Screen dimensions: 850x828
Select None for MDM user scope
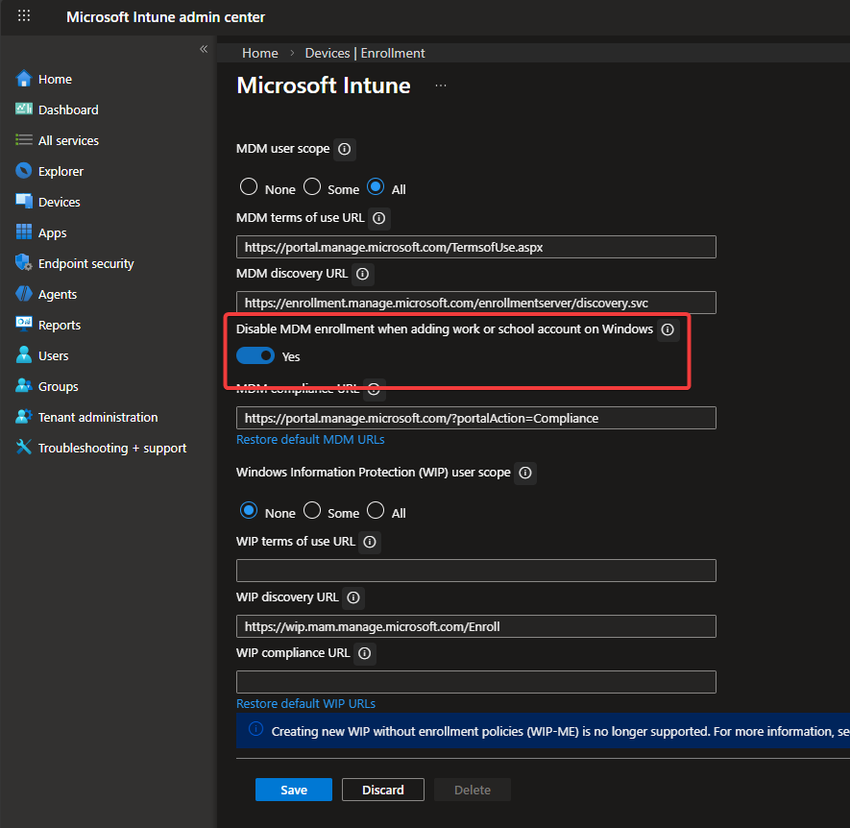249,187
